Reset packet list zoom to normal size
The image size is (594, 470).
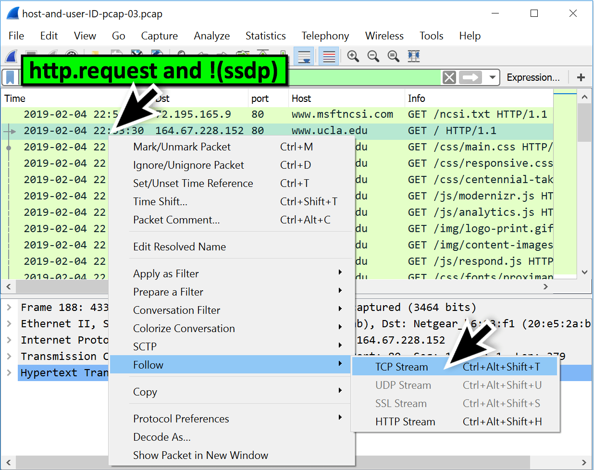pos(393,56)
